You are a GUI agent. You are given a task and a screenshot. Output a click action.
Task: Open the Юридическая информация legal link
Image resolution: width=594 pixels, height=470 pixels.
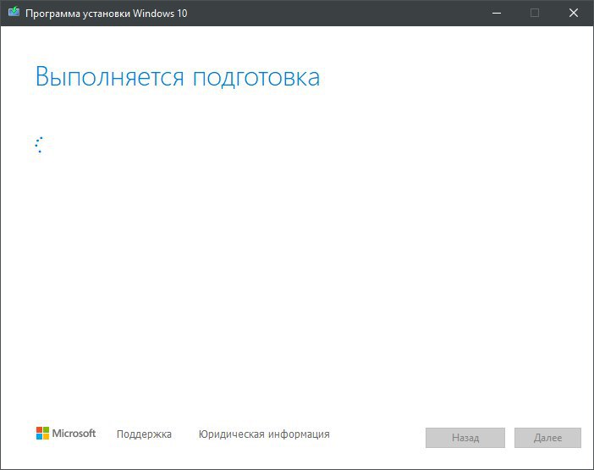(264, 434)
